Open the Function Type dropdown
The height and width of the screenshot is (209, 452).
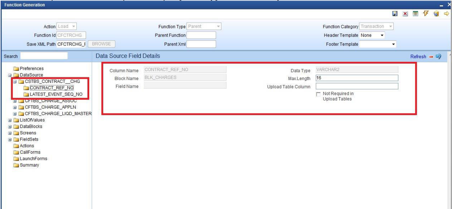204,27
